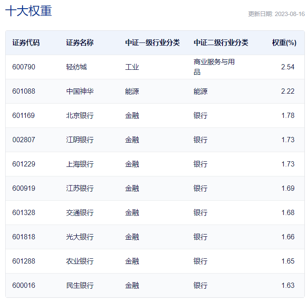Click weight value 1.65
The width and height of the screenshot is (307, 303).
pos(288,261)
